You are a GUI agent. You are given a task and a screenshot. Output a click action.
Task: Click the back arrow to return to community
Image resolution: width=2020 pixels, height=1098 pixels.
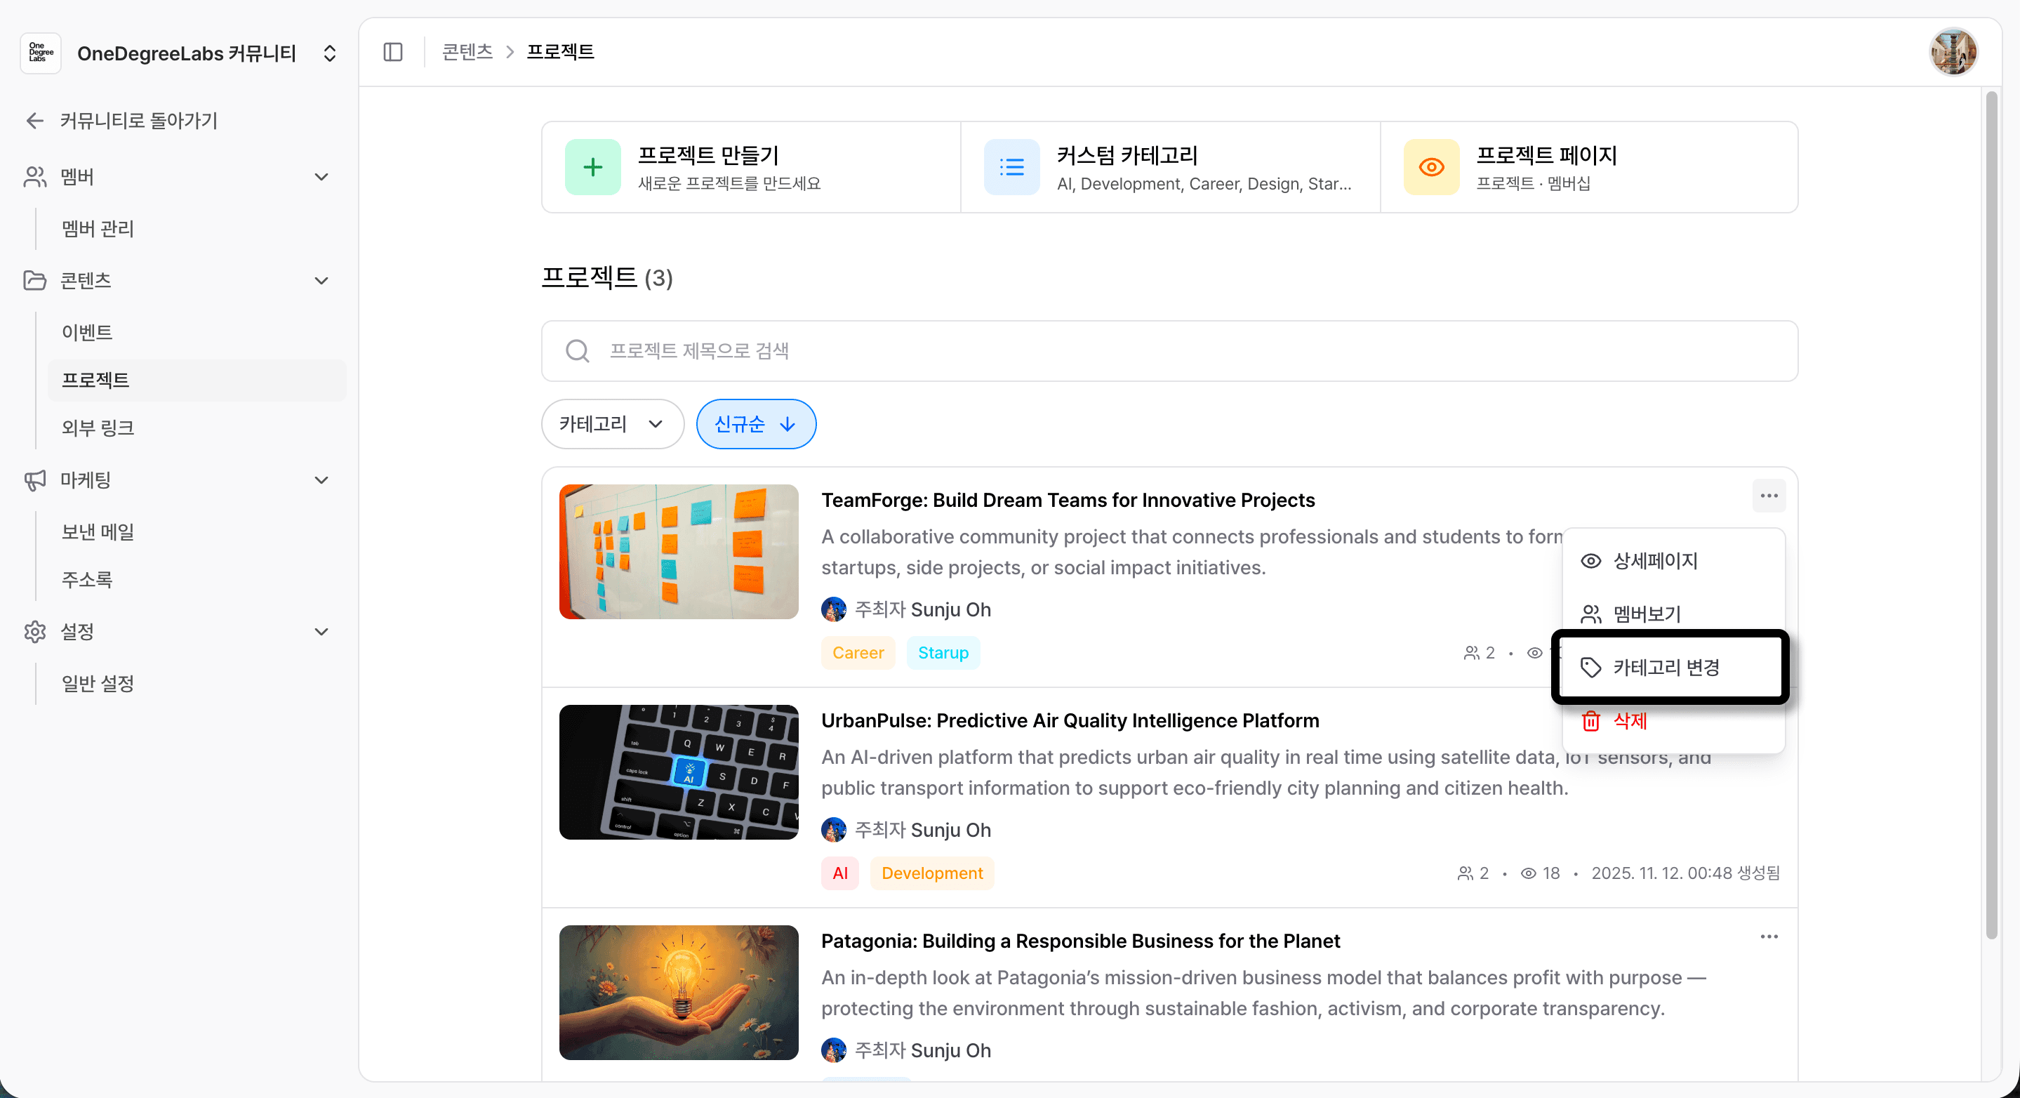tap(34, 120)
